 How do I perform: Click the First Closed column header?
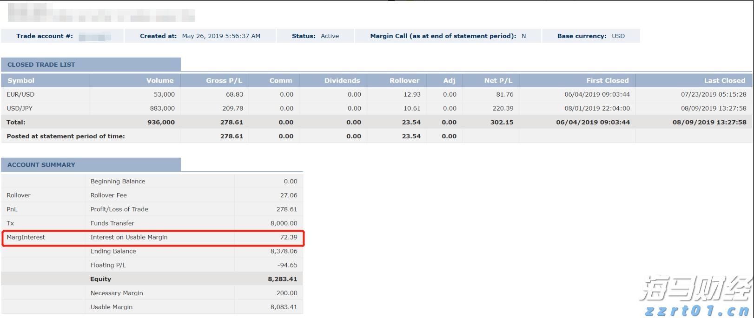[607, 80]
